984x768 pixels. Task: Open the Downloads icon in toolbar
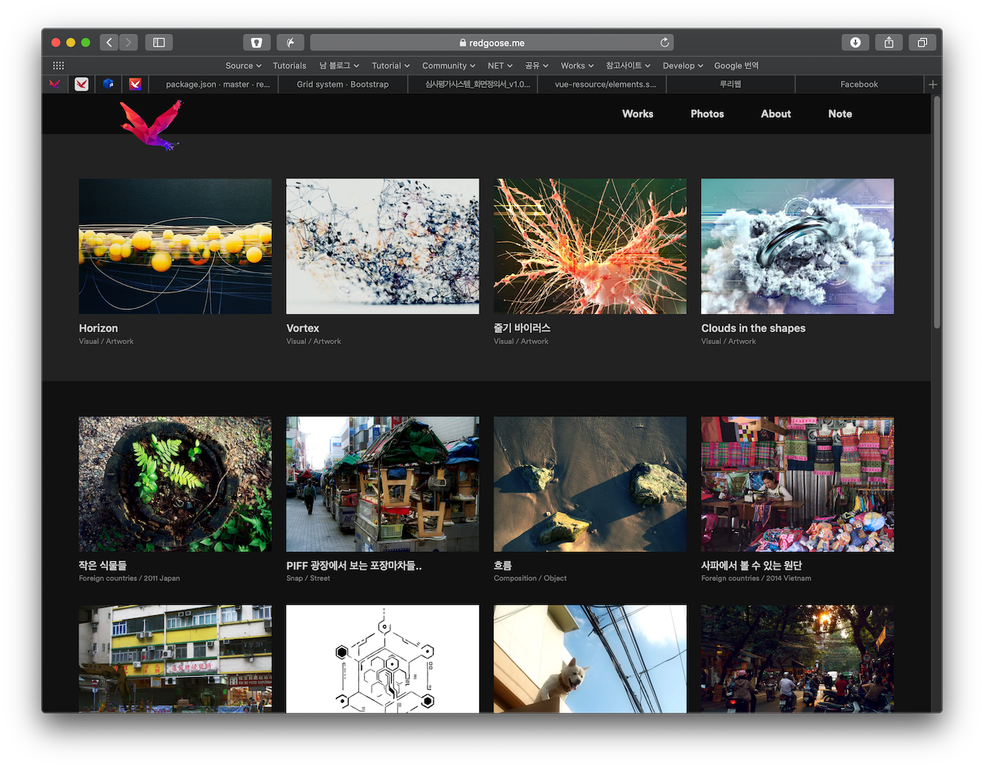(x=855, y=42)
